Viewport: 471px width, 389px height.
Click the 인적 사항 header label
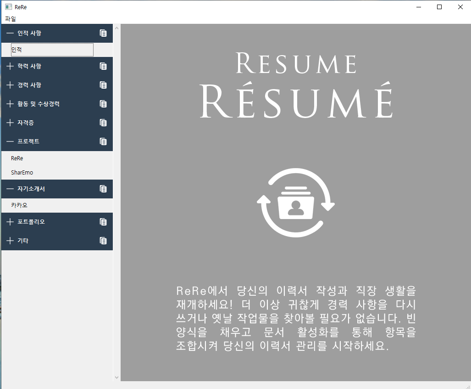click(29, 33)
